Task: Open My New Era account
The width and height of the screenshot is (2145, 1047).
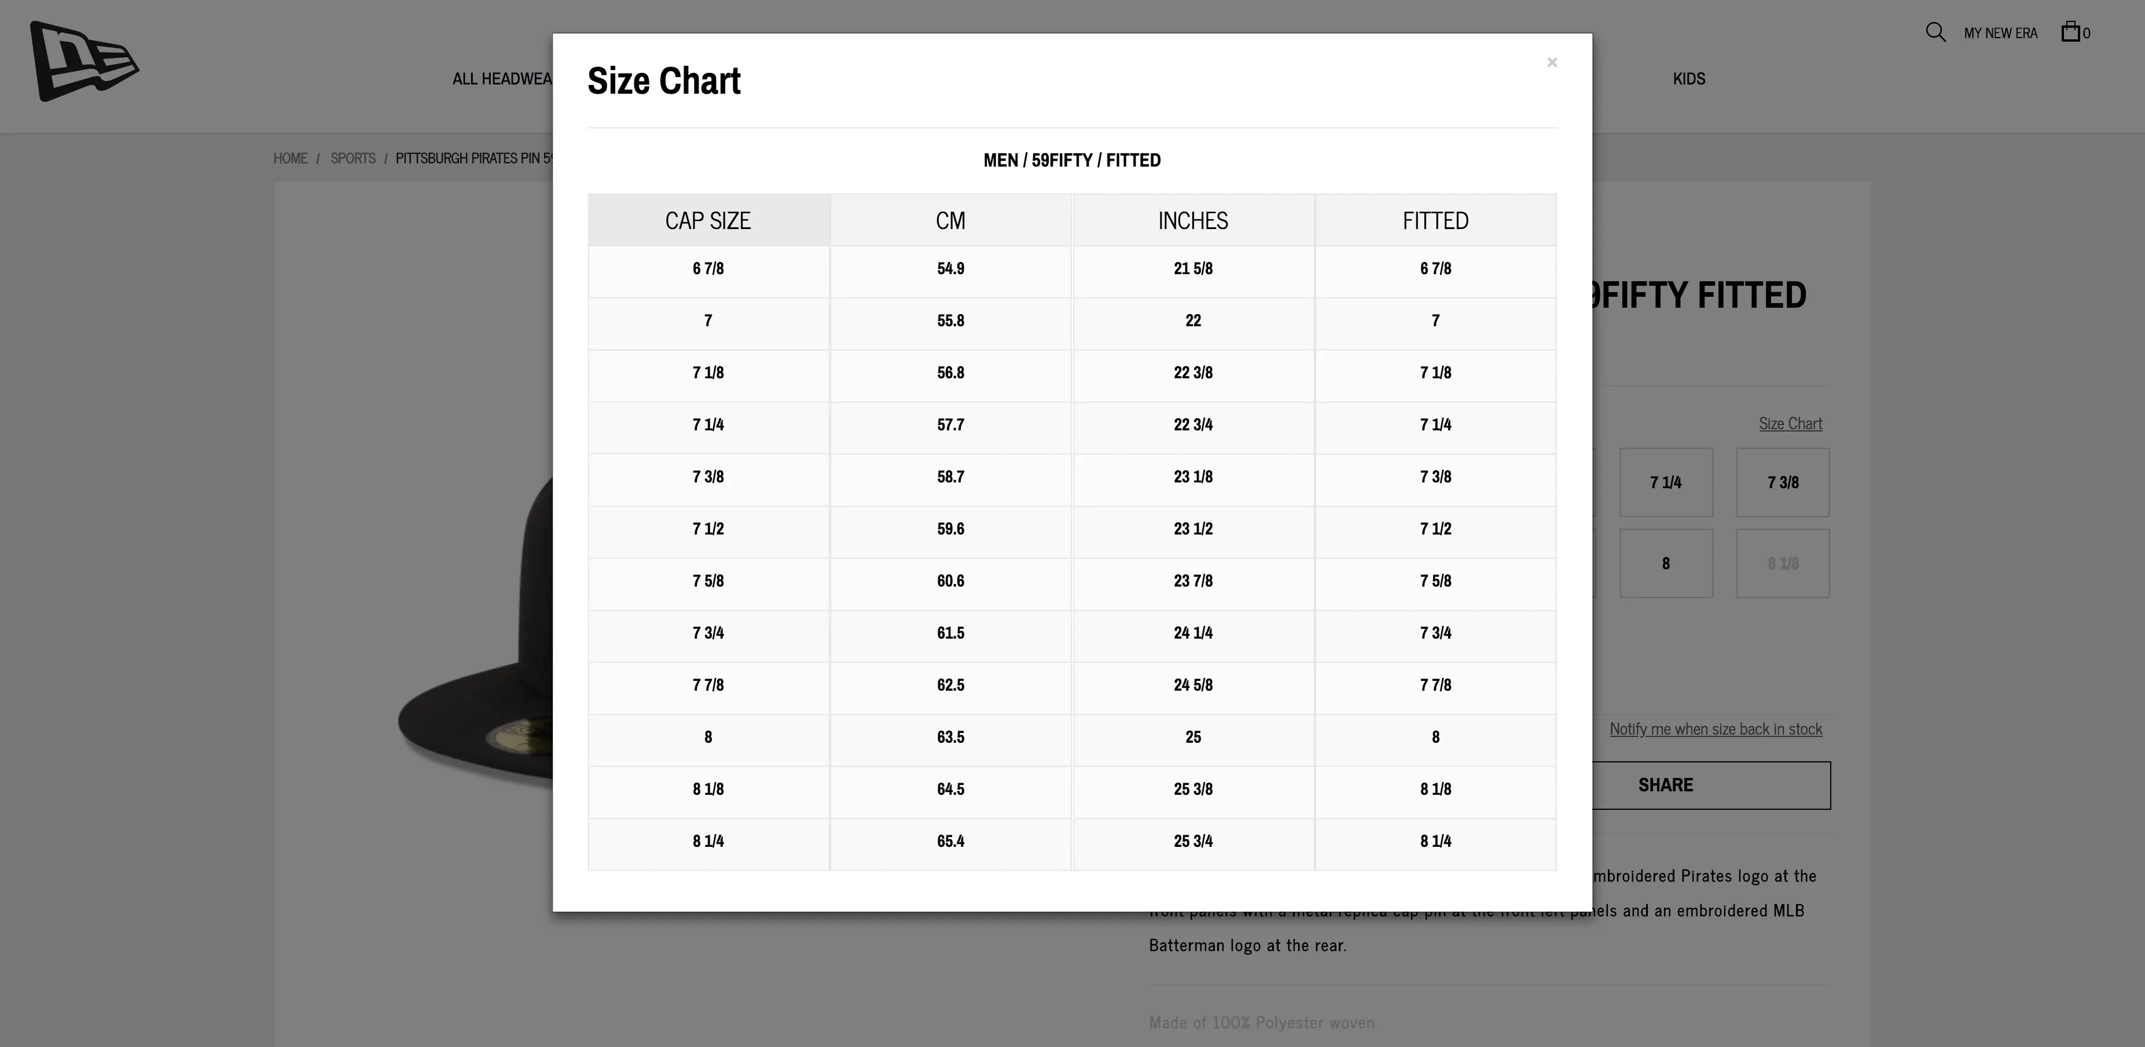Action: click(2000, 34)
